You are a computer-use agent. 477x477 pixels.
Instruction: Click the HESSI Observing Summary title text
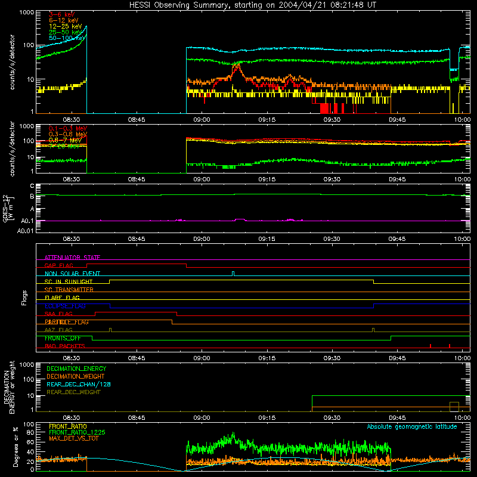252,5
